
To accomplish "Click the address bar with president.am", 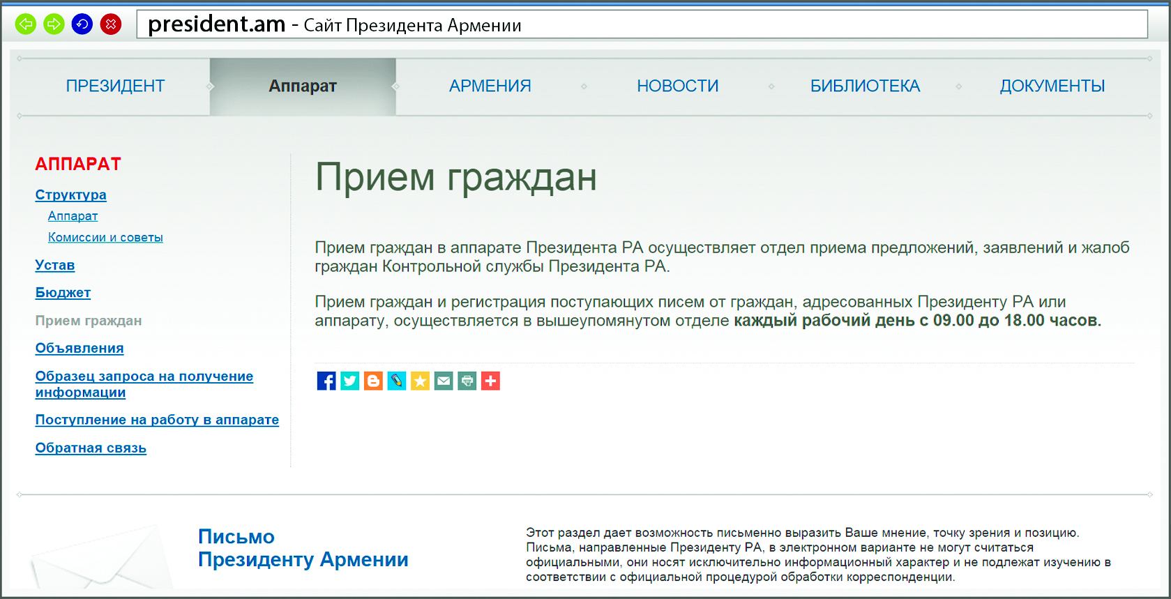I will coord(642,24).
